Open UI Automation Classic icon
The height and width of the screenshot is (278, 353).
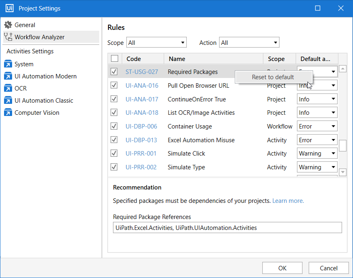pos(8,101)
